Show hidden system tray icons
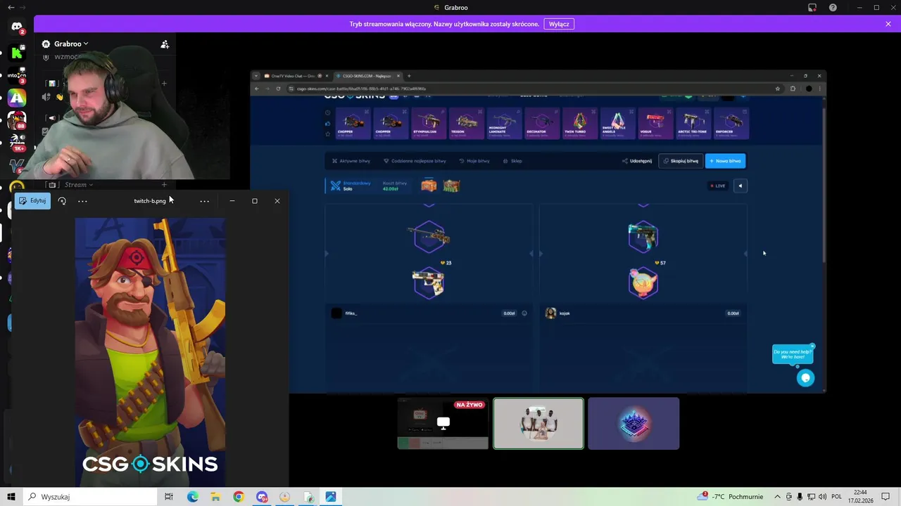 tap(776, 497)
